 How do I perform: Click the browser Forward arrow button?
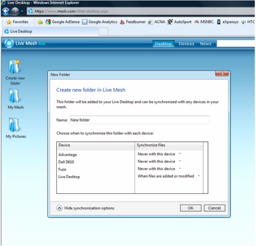(15, 11)
